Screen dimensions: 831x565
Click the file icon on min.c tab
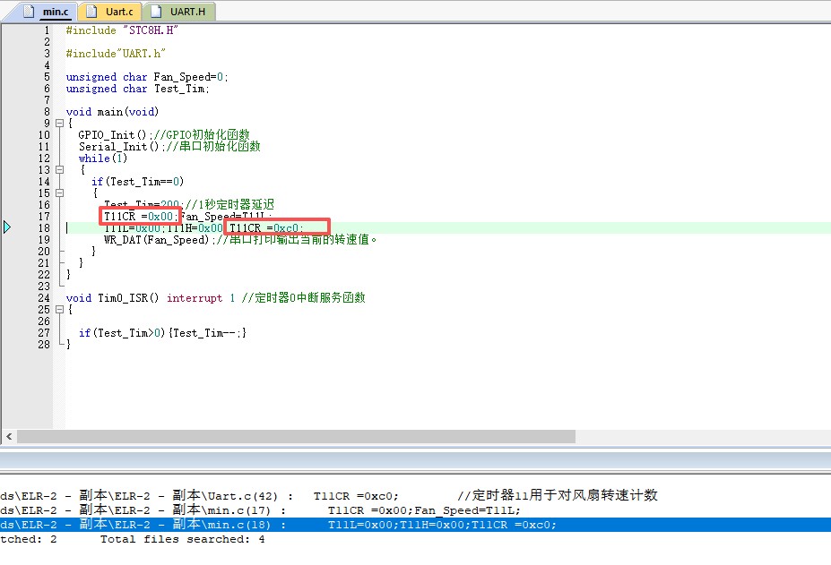coord(30,11)
